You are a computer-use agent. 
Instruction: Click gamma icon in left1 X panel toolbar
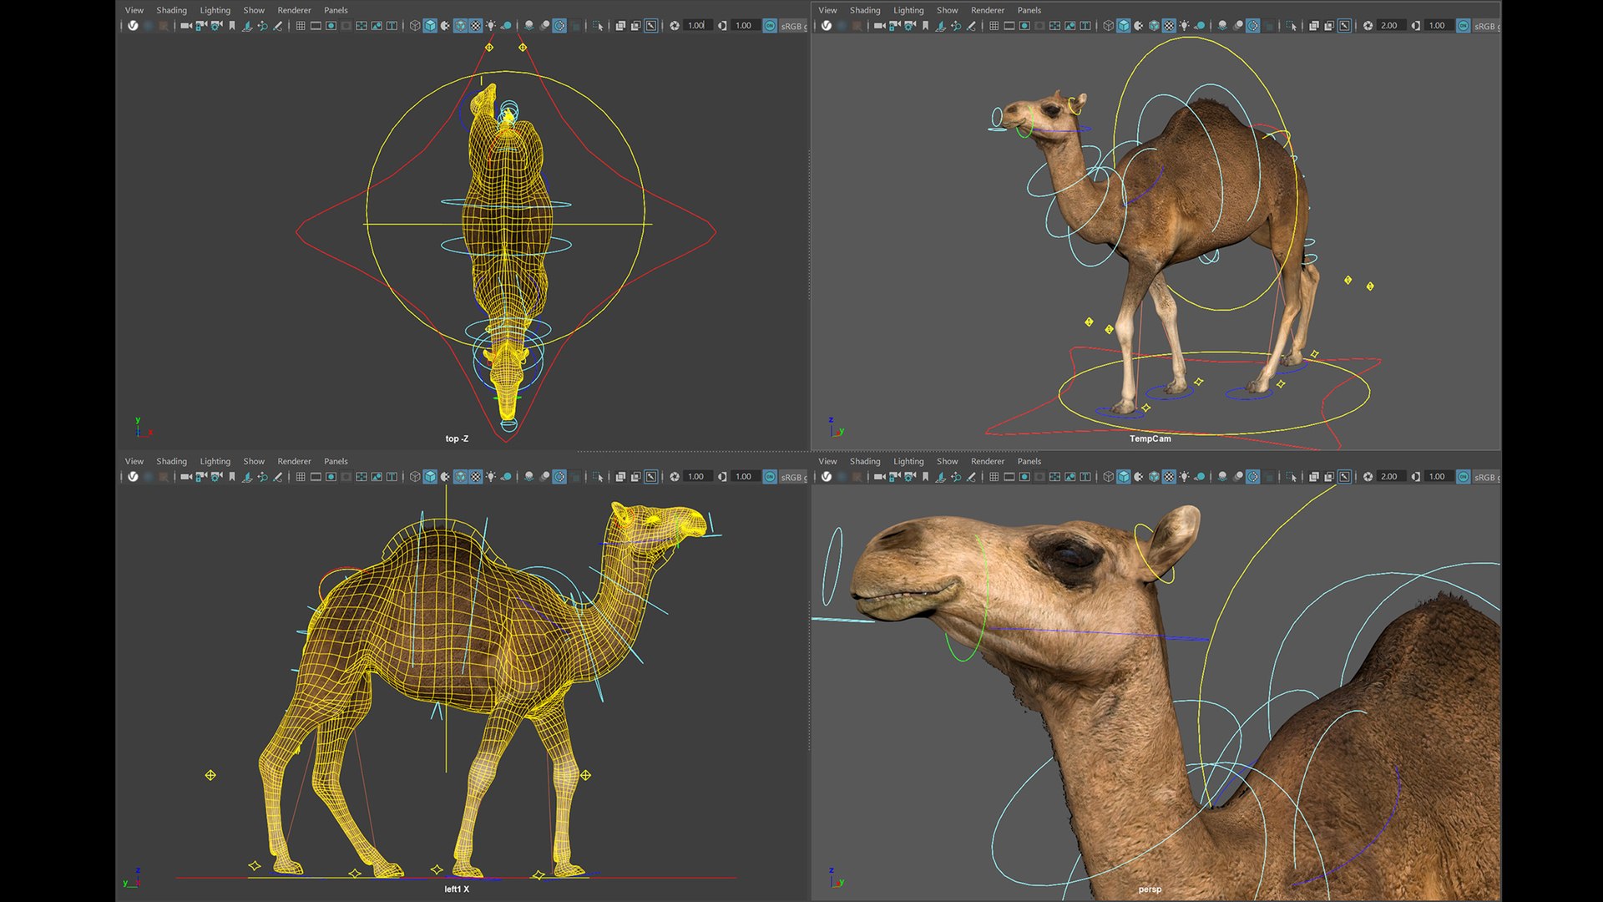pyautogui.click(x=722, y=477)
